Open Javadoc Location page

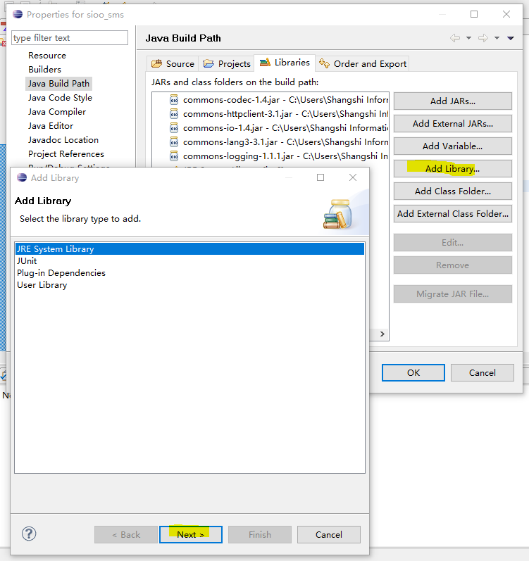click(63, 140)
